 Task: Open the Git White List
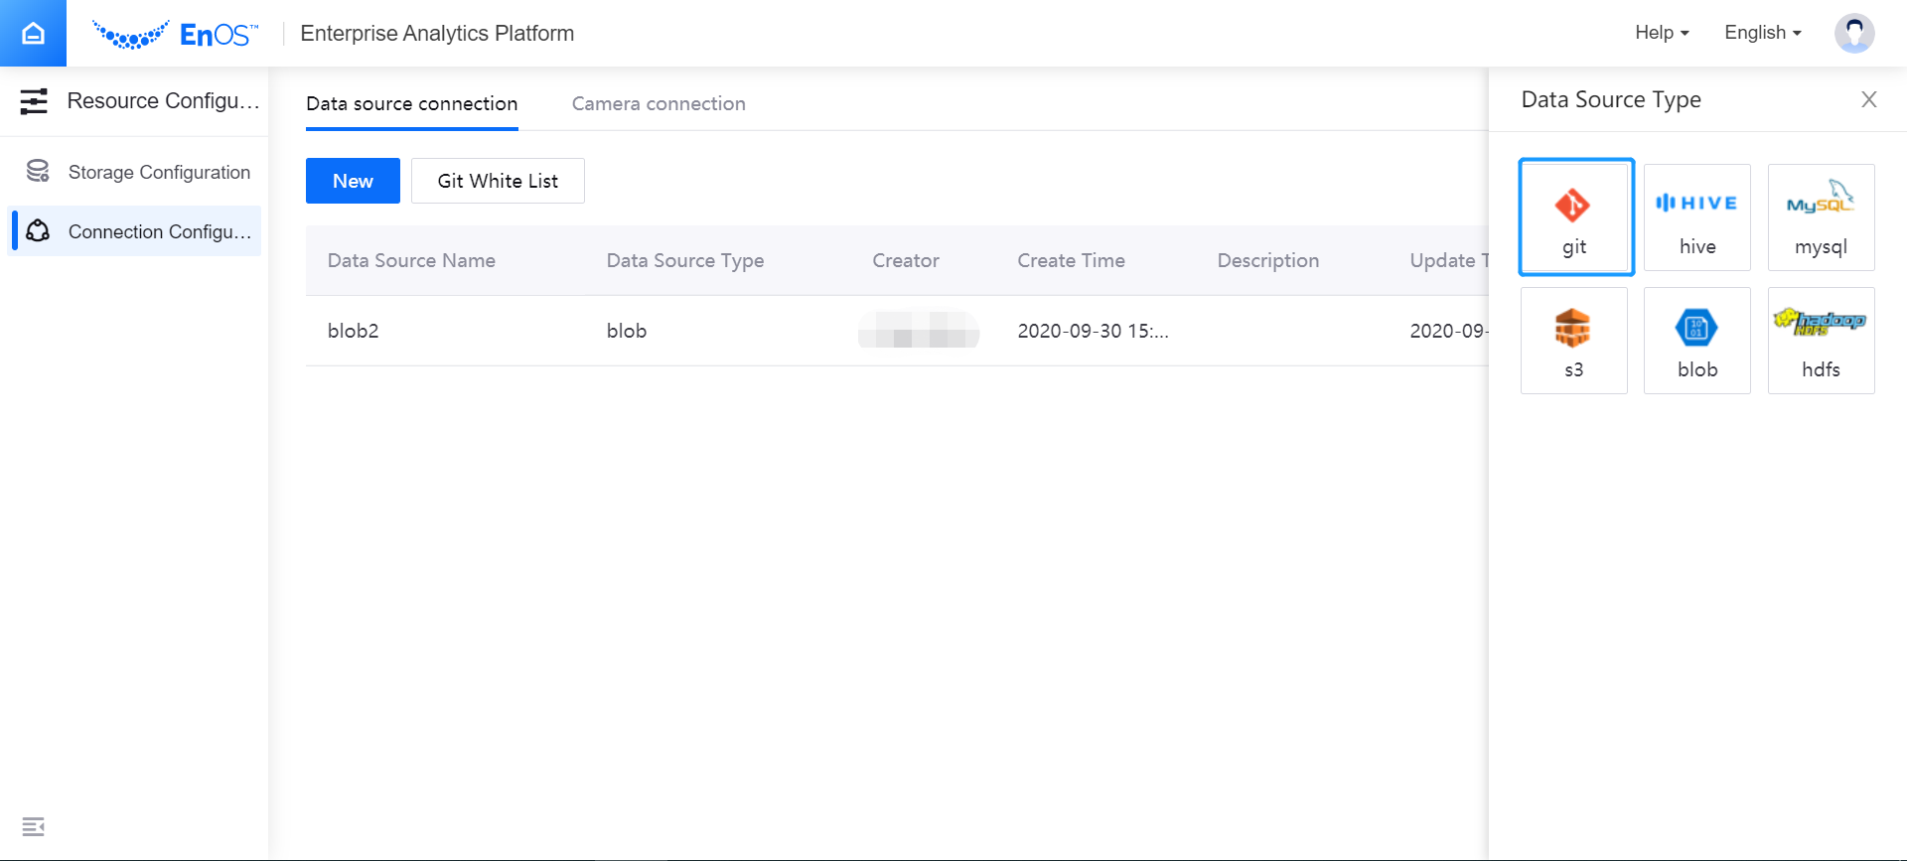tap(498, 181)
